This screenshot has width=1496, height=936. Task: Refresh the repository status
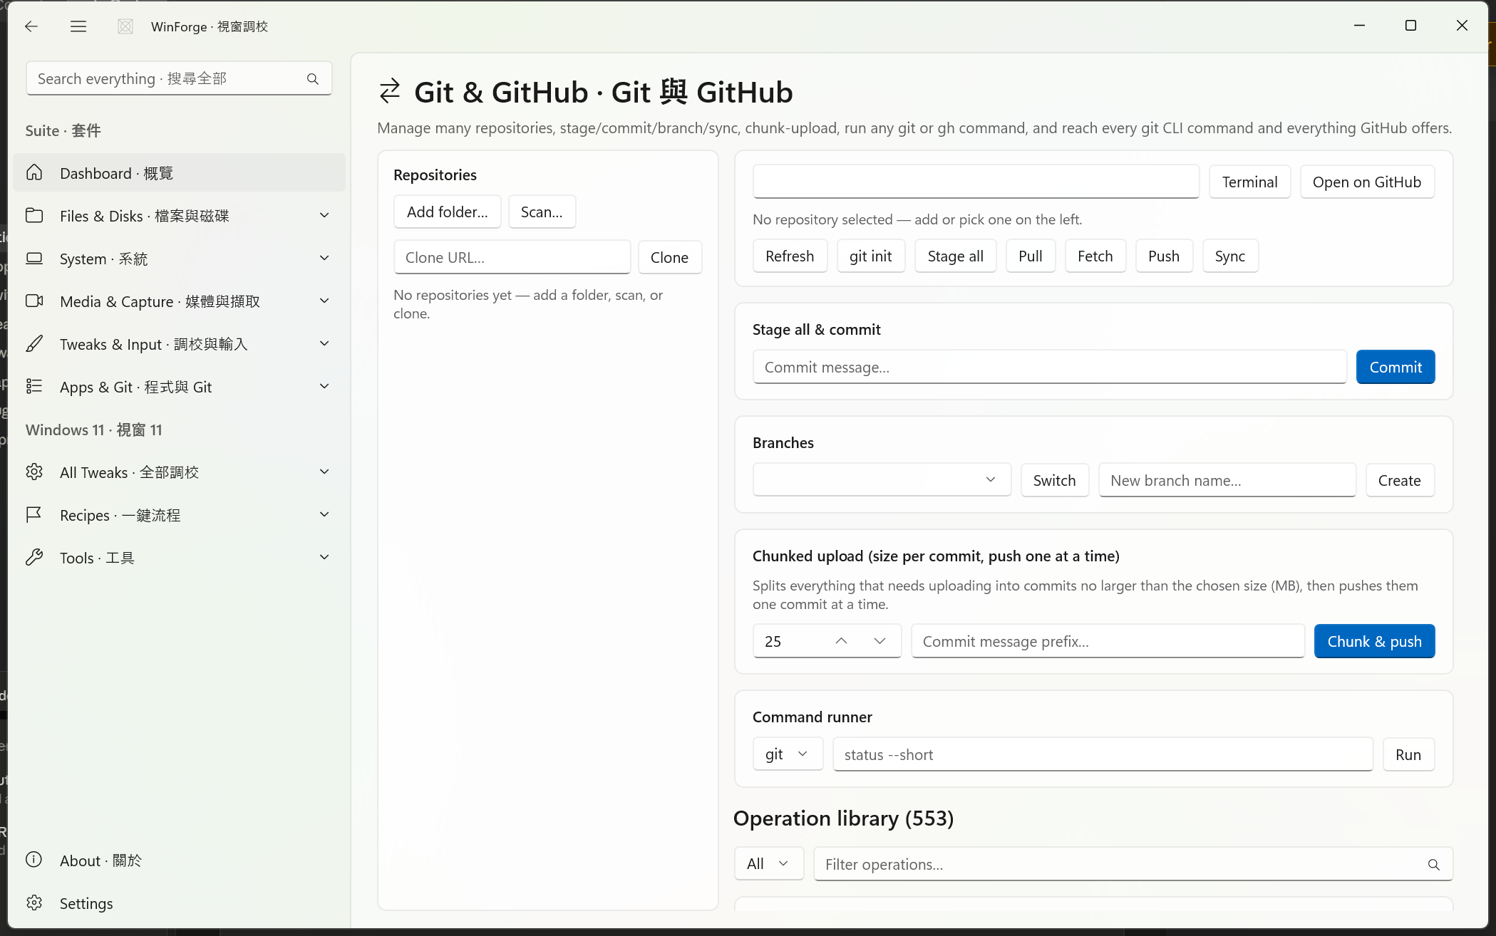click(x=790, y=256)
